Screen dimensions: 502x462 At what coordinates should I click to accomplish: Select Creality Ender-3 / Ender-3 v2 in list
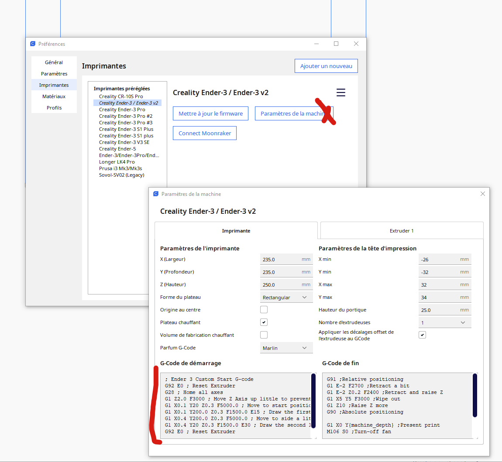127,103
